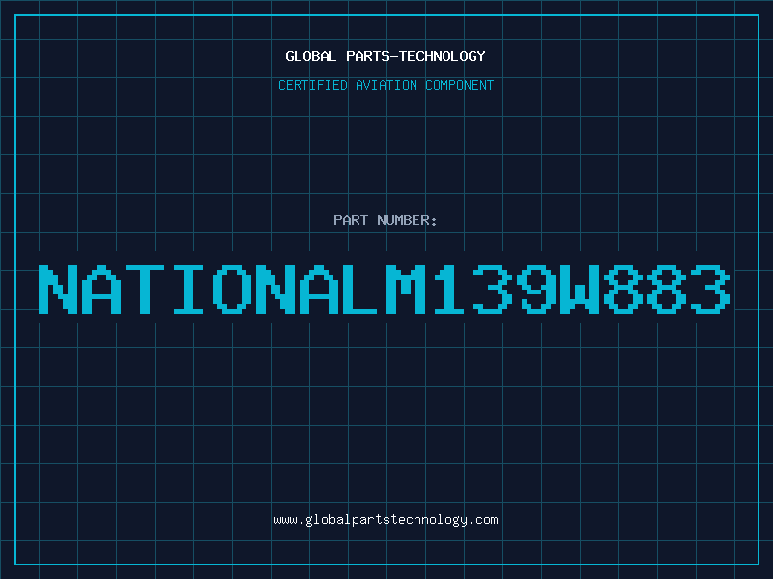Click the CERTIFIED AVIATION COMPONENT subtitle

[x=386, y=86]
